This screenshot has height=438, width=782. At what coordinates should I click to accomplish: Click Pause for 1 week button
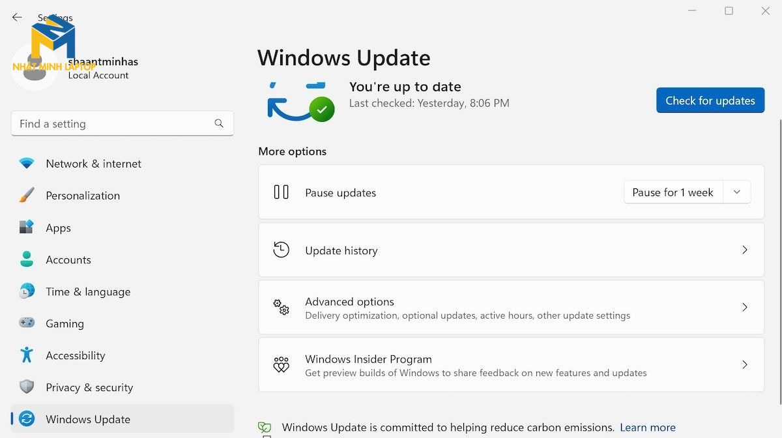[673, 192]
